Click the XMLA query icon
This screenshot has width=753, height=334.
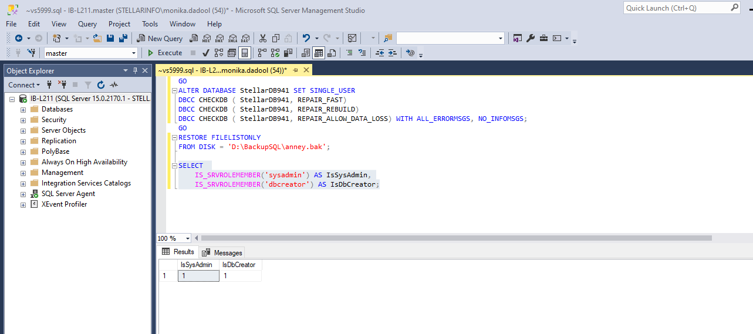(x=232, y=38)
